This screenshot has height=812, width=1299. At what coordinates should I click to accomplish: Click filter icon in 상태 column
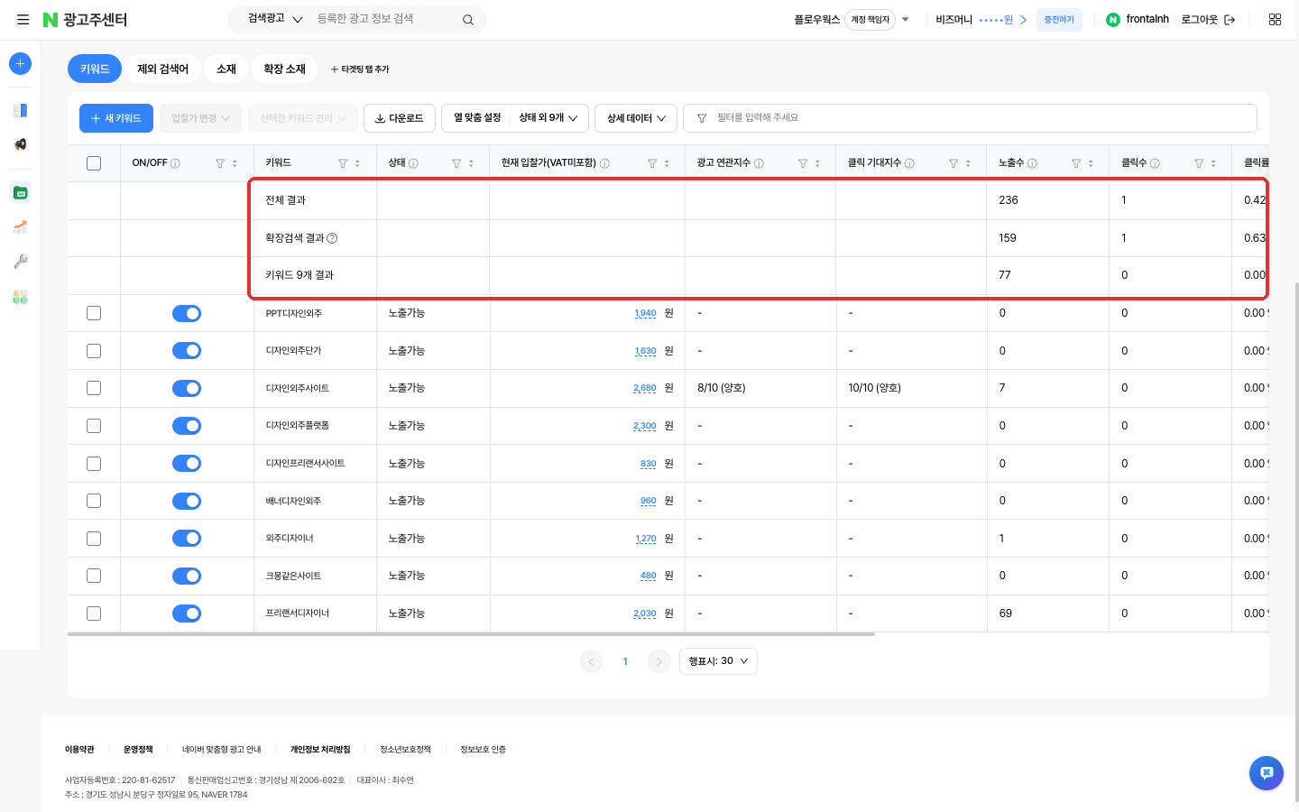pyautogui.click(x=456, y=163)
